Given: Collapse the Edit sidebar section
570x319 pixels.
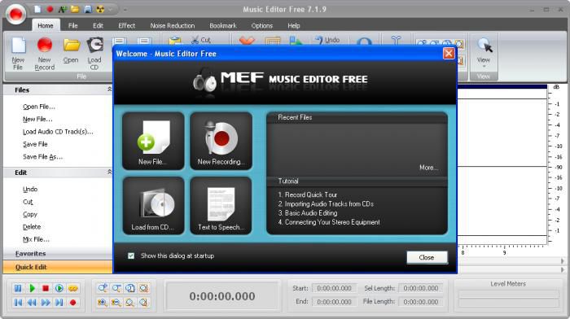Looking at the screenshot, I should (x=109, y=172).
